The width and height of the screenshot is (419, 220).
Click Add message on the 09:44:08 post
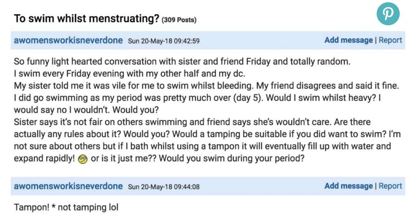pyautogui.click(x=349, y=186)
